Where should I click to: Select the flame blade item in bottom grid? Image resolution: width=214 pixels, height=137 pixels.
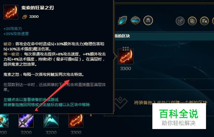(76, 121)
